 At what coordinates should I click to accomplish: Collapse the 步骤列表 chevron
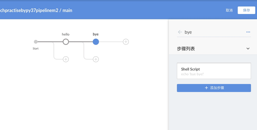(248, 48)
